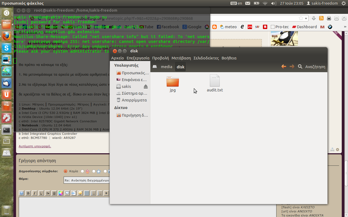Click the back arrow in Nautilus toolbar
Viewport: 348px width, 217px height.
click(284, 66)
